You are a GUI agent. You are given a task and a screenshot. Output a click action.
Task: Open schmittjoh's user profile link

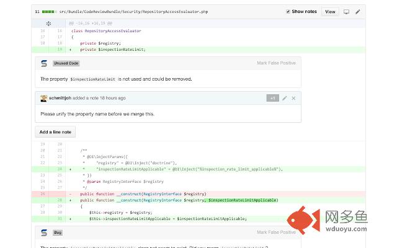point(60,98)
